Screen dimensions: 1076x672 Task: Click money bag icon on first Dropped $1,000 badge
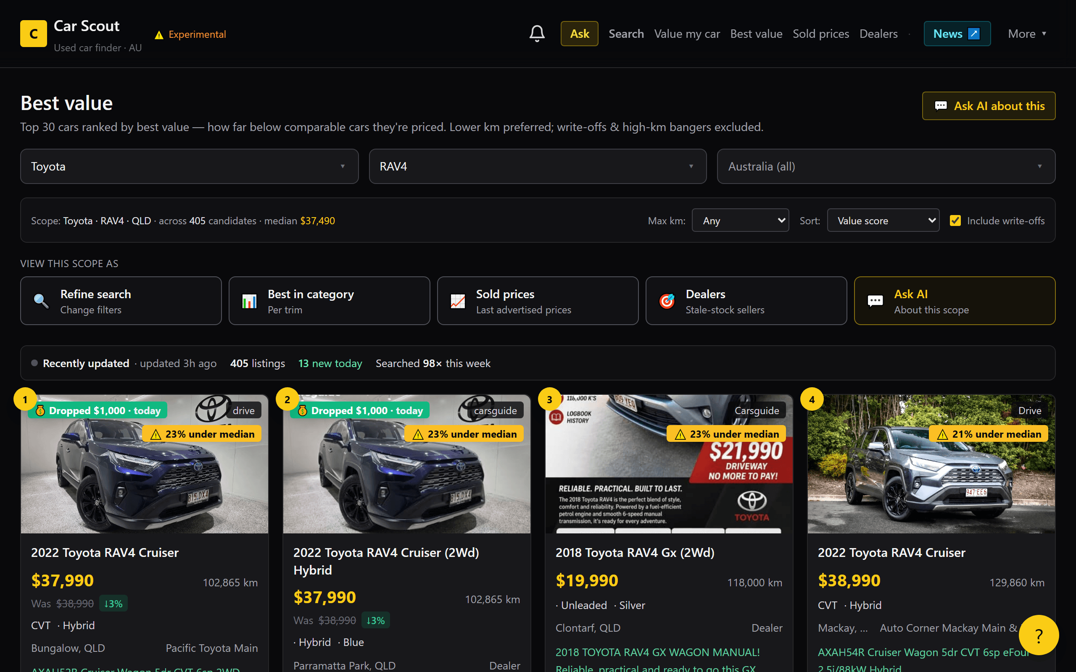tap(40, 411)
